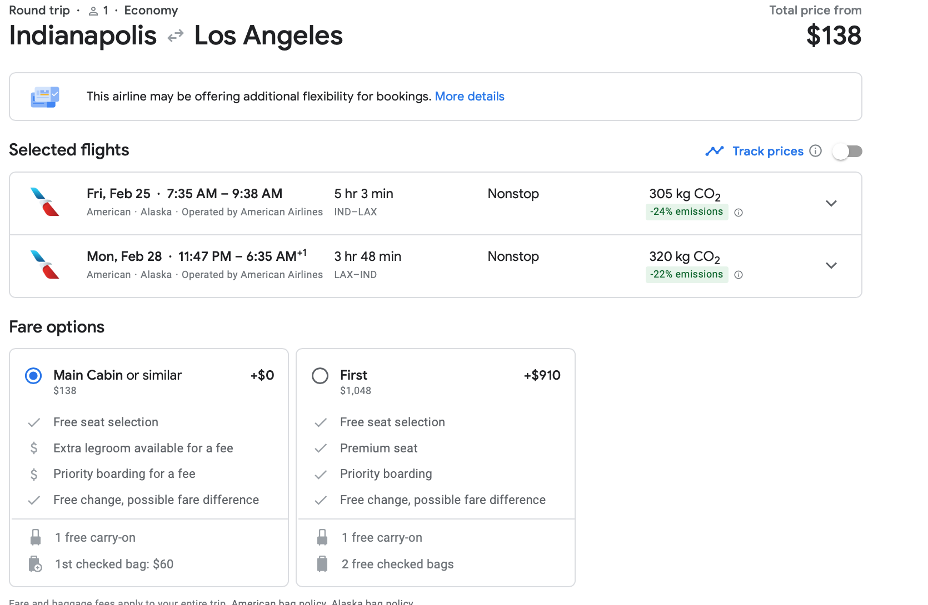This screenshot has height=605, width=928.
Task: Open More details flexibility link
Action: 469,97
